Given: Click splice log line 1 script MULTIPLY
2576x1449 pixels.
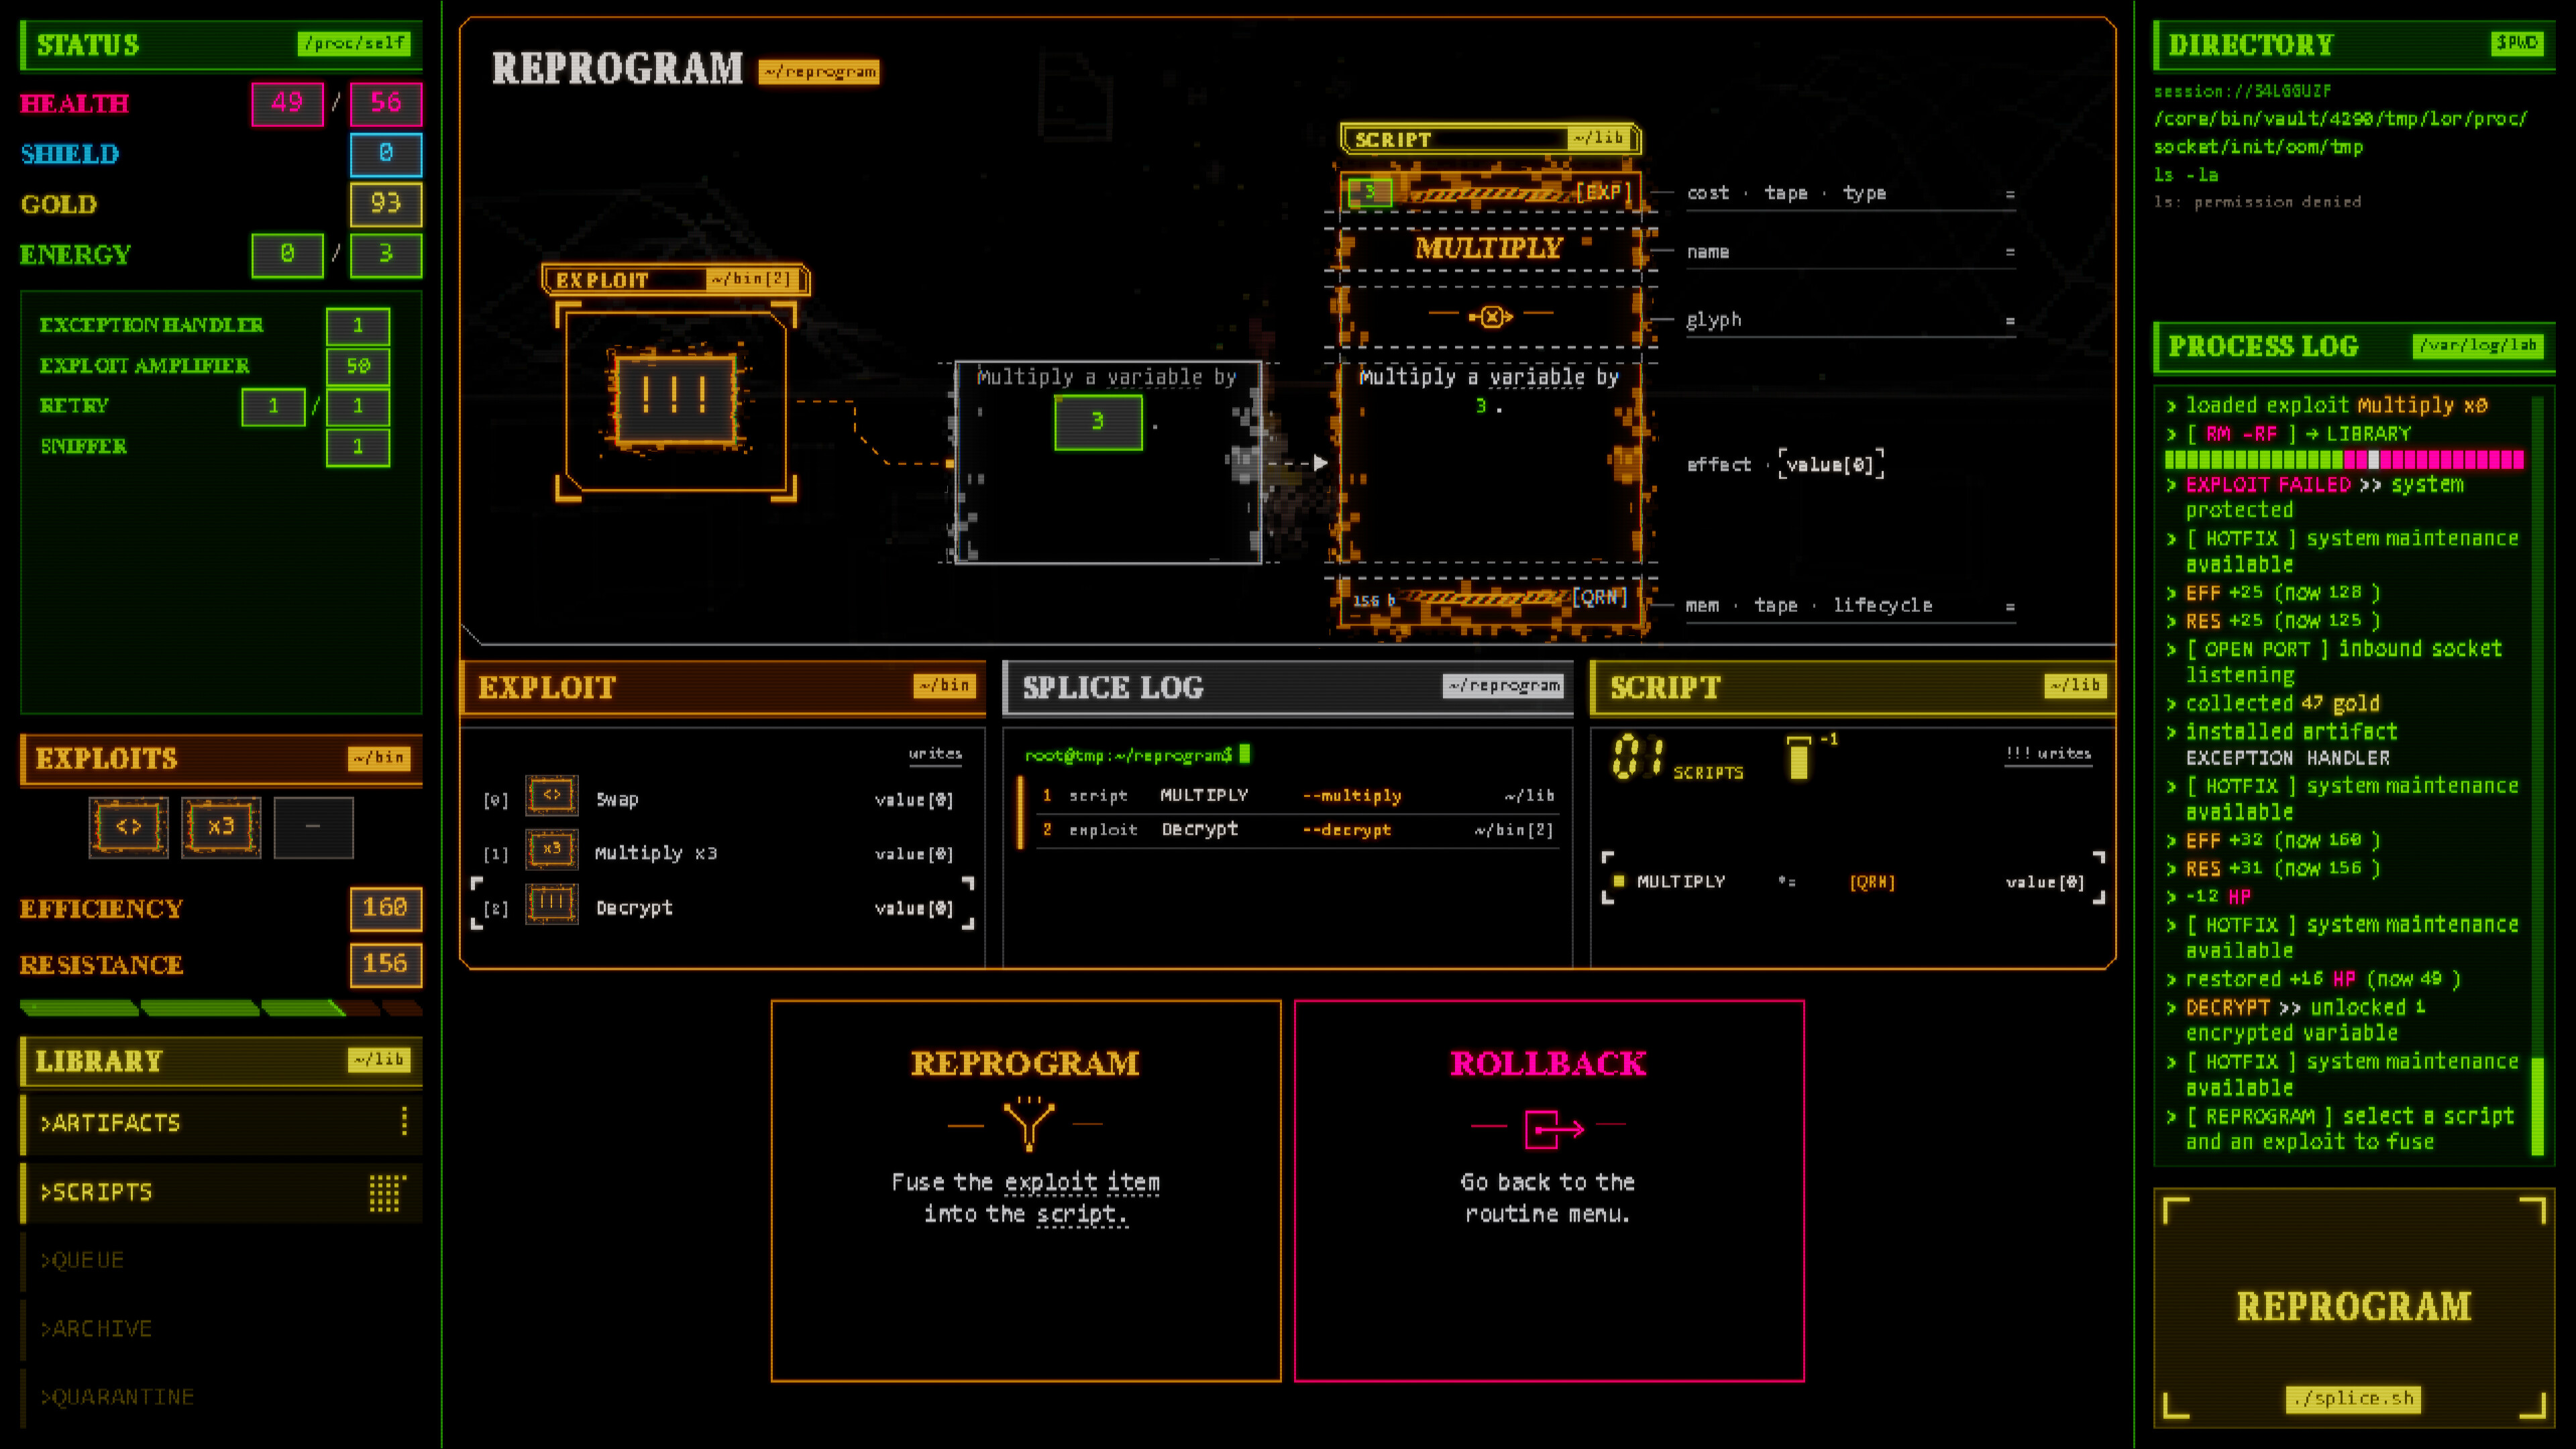Looking at the screenshot, I should 1297,796.
